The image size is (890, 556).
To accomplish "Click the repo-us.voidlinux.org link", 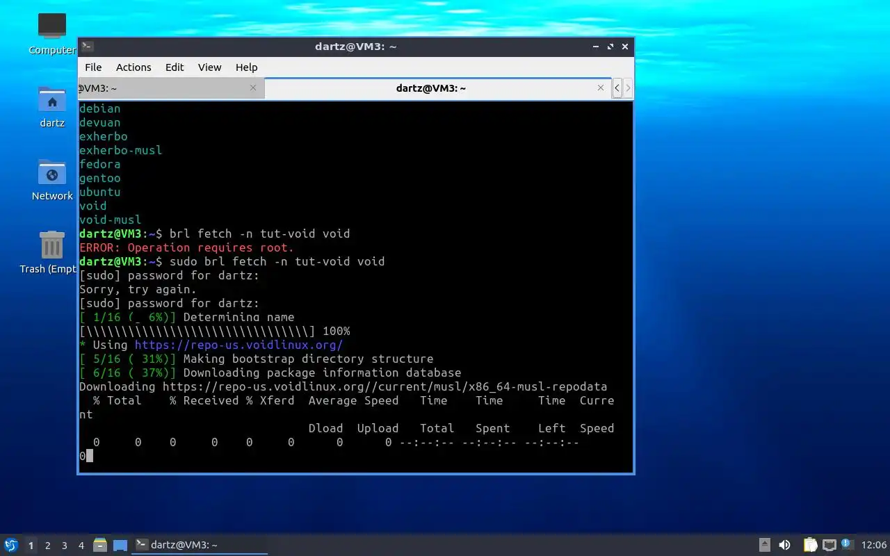I will click(x=238, y=345).
